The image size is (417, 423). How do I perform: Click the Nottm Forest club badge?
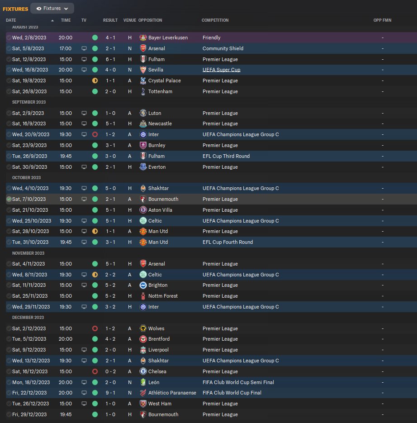click(x=143, y=296)
